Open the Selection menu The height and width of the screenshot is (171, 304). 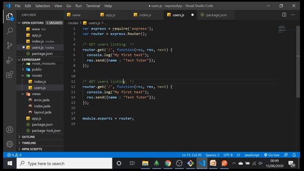42,6
